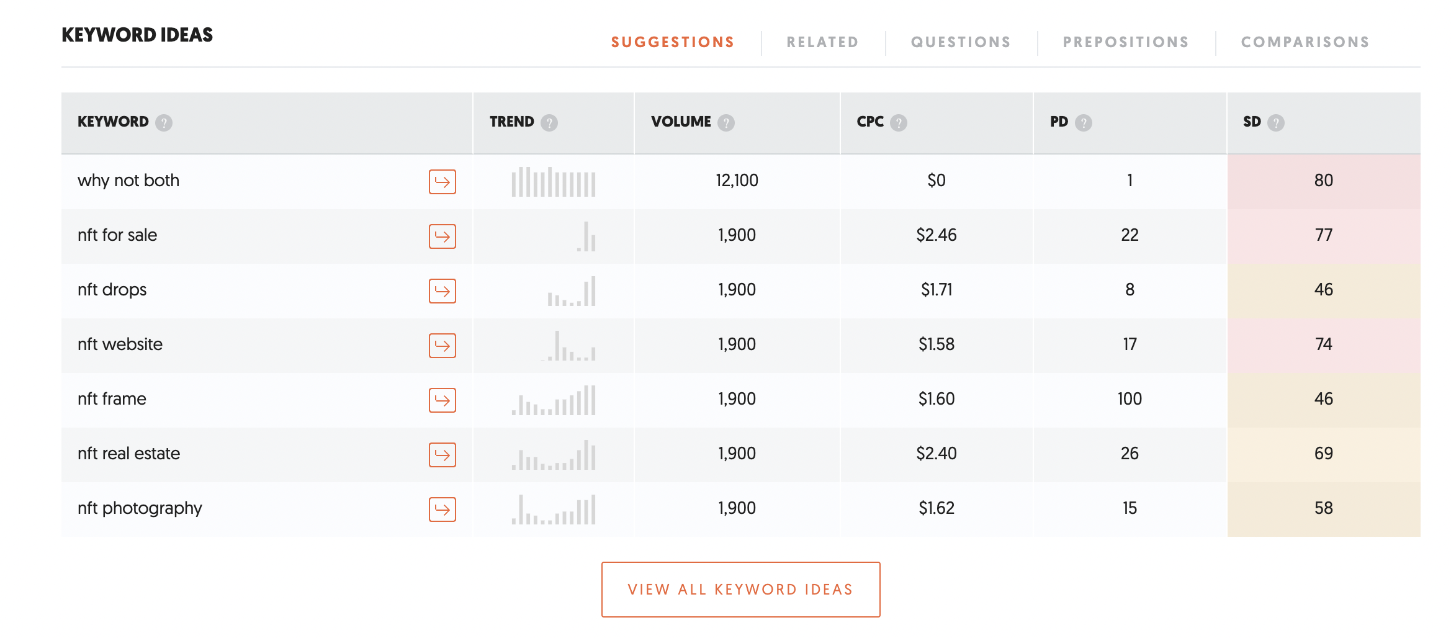Click question mark next to SD header
This screenshot has height=638, width=1451.
pos(1275,123)
